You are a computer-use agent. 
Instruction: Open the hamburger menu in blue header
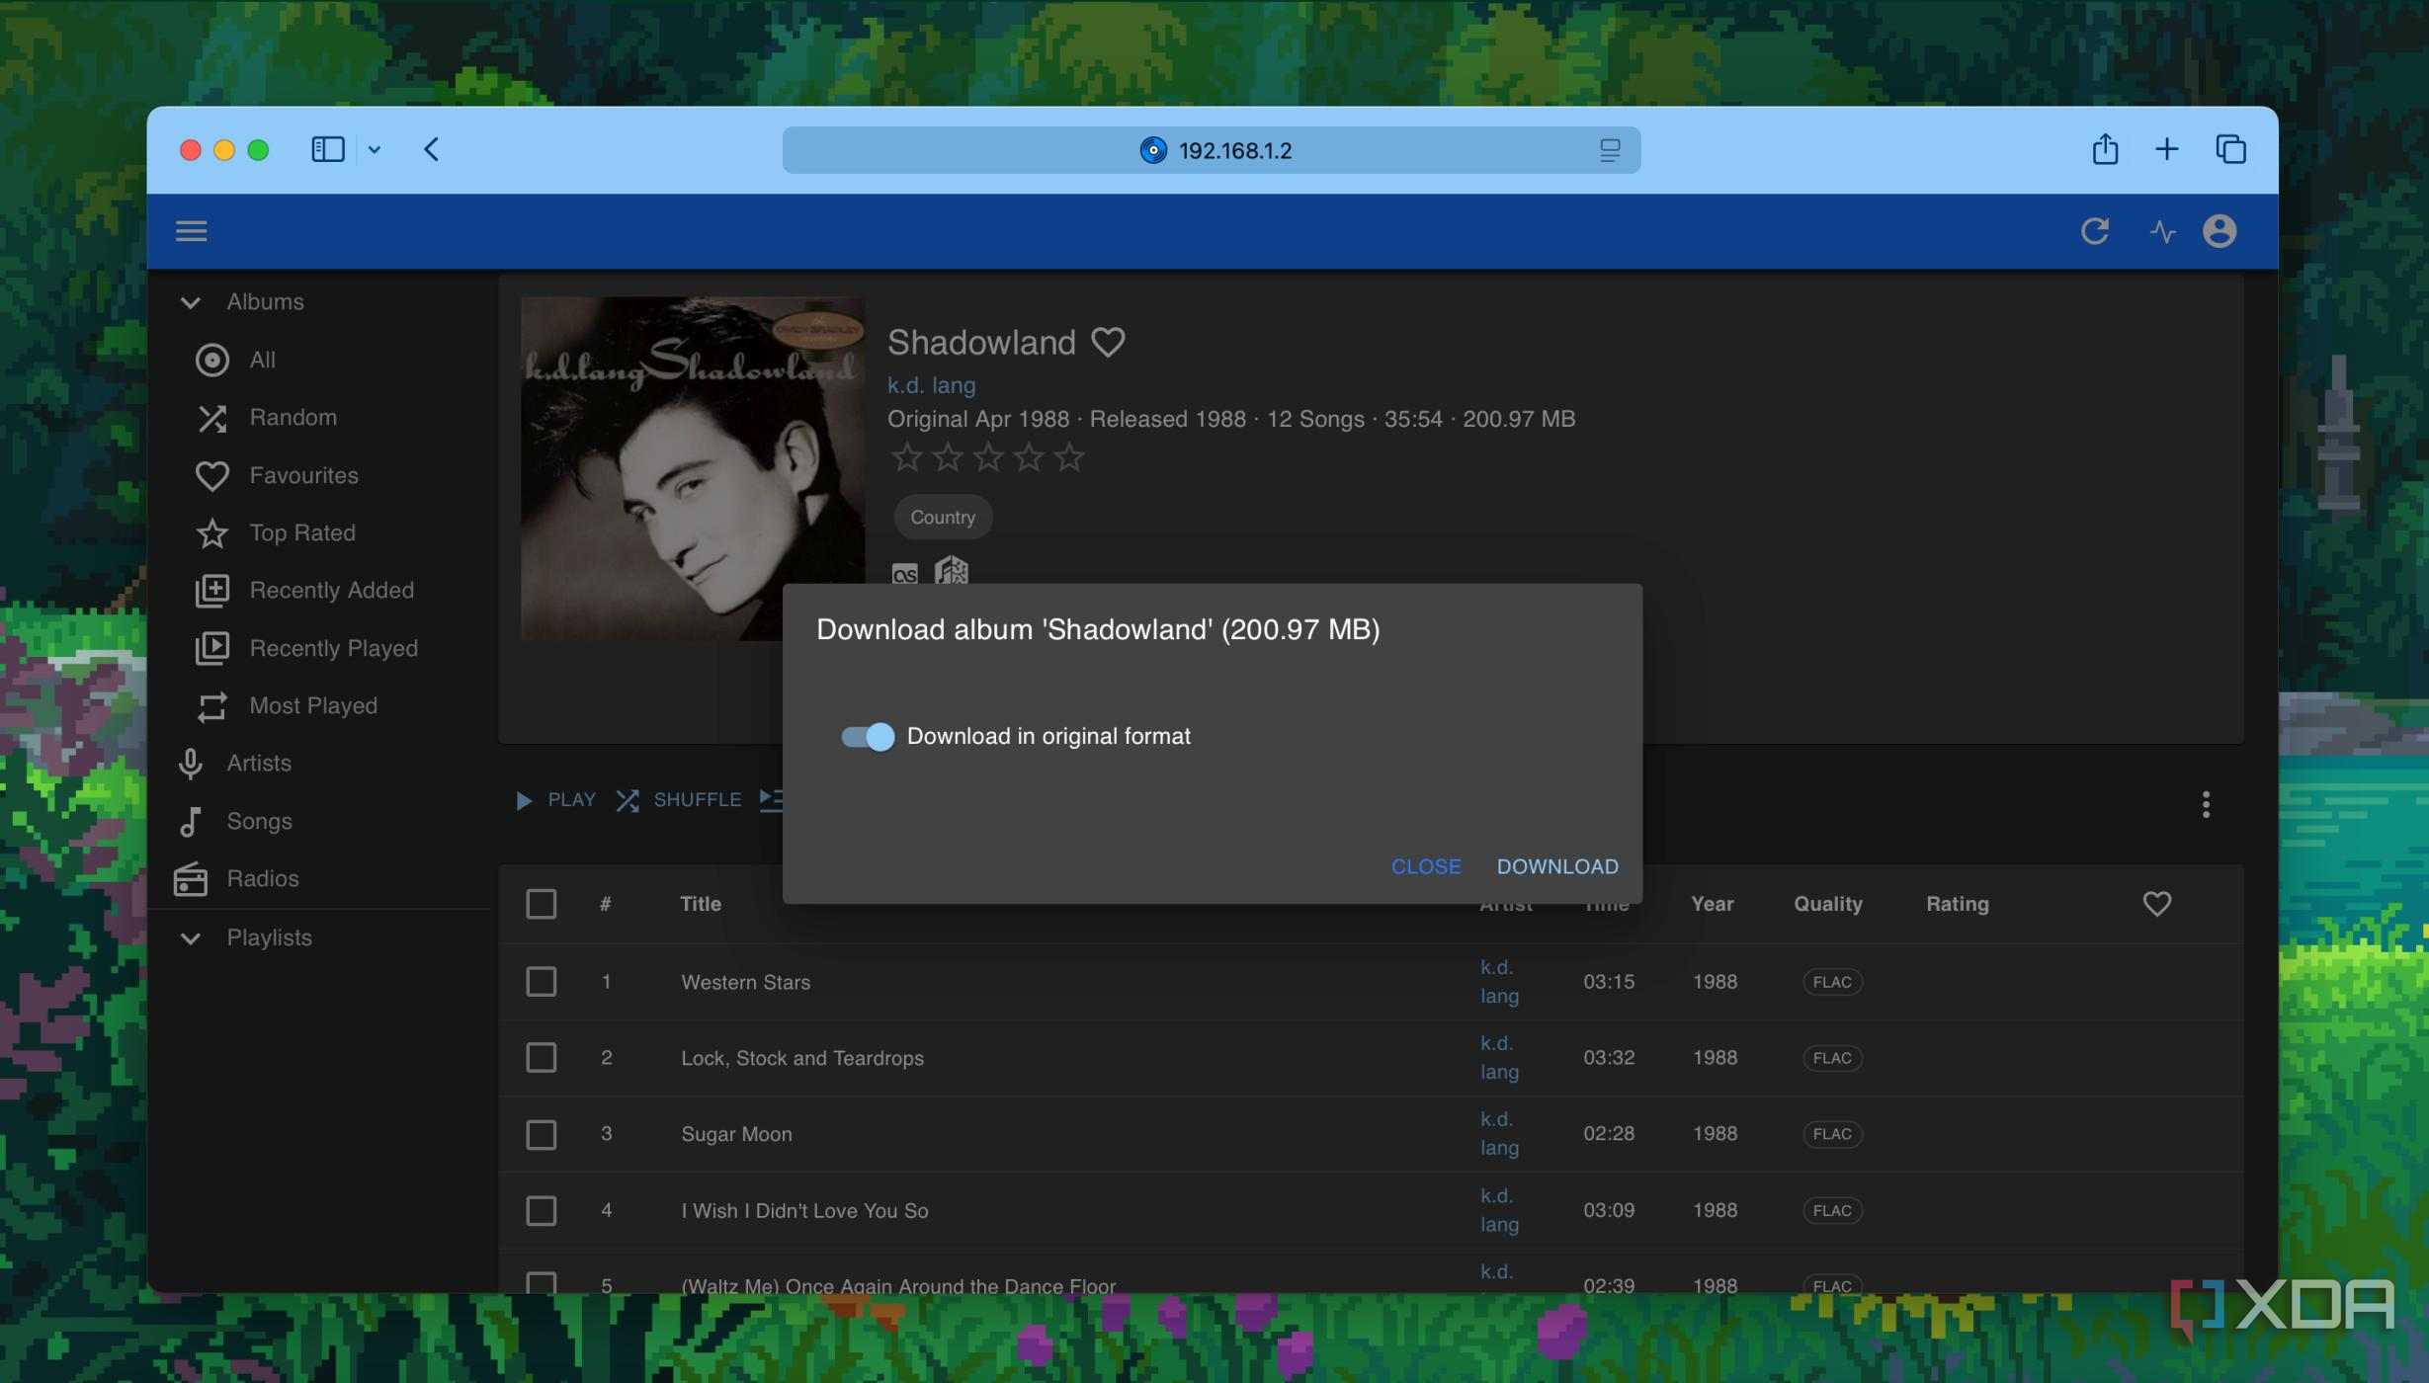coord(191,231)
